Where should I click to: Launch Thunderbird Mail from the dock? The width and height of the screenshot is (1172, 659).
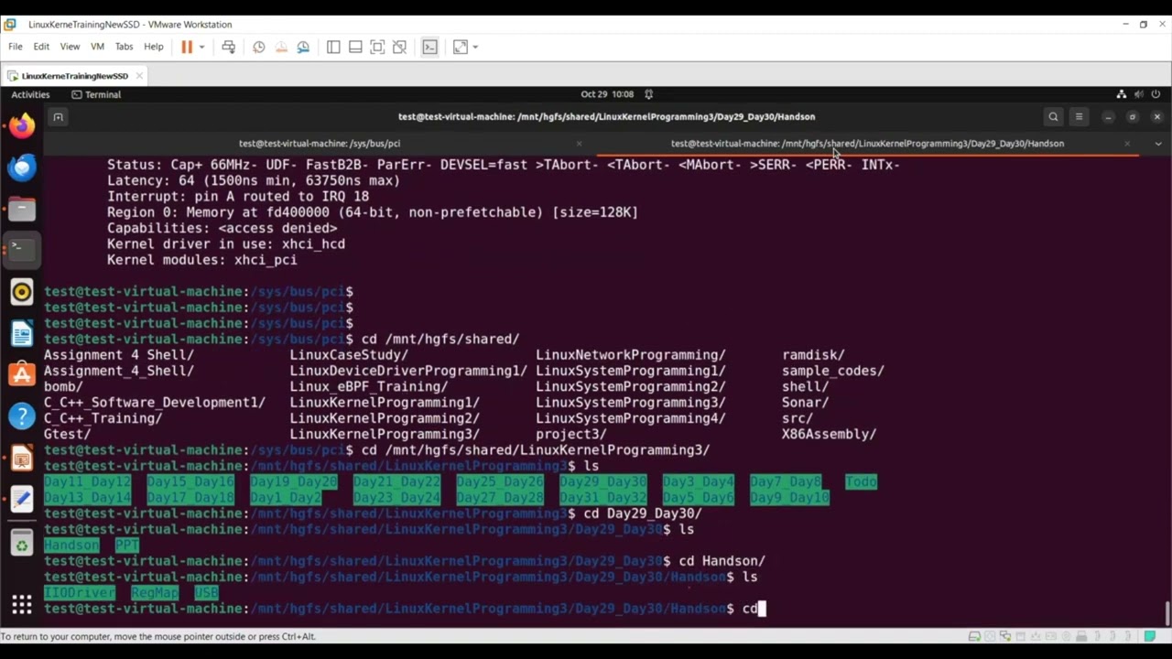[x=22, y=167]
